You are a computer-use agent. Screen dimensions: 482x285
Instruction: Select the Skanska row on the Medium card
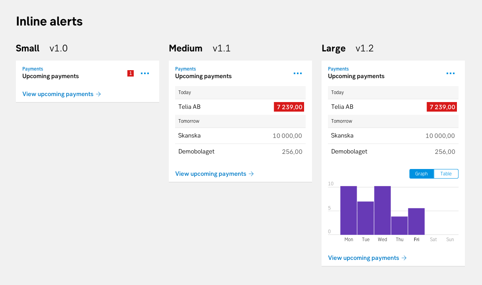[240, 136]
